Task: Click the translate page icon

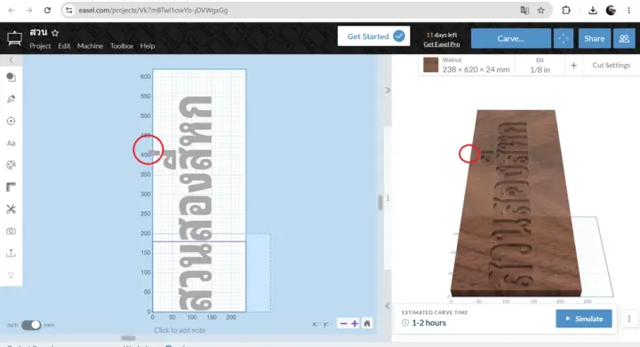Action: click(524, 10)
